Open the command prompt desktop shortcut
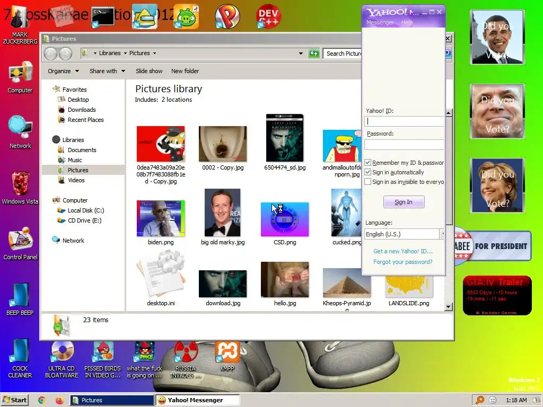This screenshot has height=407, width=543. tap(103, 16)
